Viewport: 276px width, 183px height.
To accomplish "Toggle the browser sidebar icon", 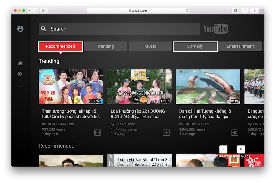I will click(43, 10).
